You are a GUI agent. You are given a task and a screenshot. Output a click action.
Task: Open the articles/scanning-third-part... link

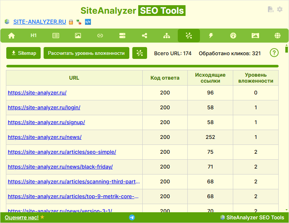point(74,182)
